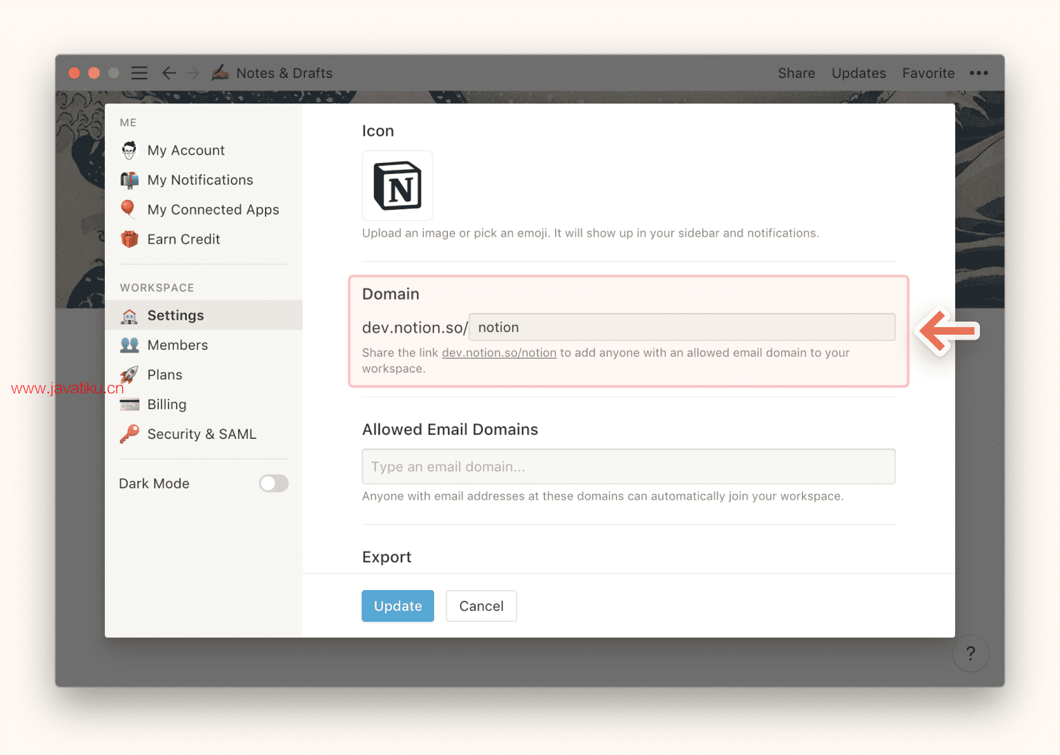Go forward with the right arrow
Viewport: 1060px width, 755px height.
(193, 73)
